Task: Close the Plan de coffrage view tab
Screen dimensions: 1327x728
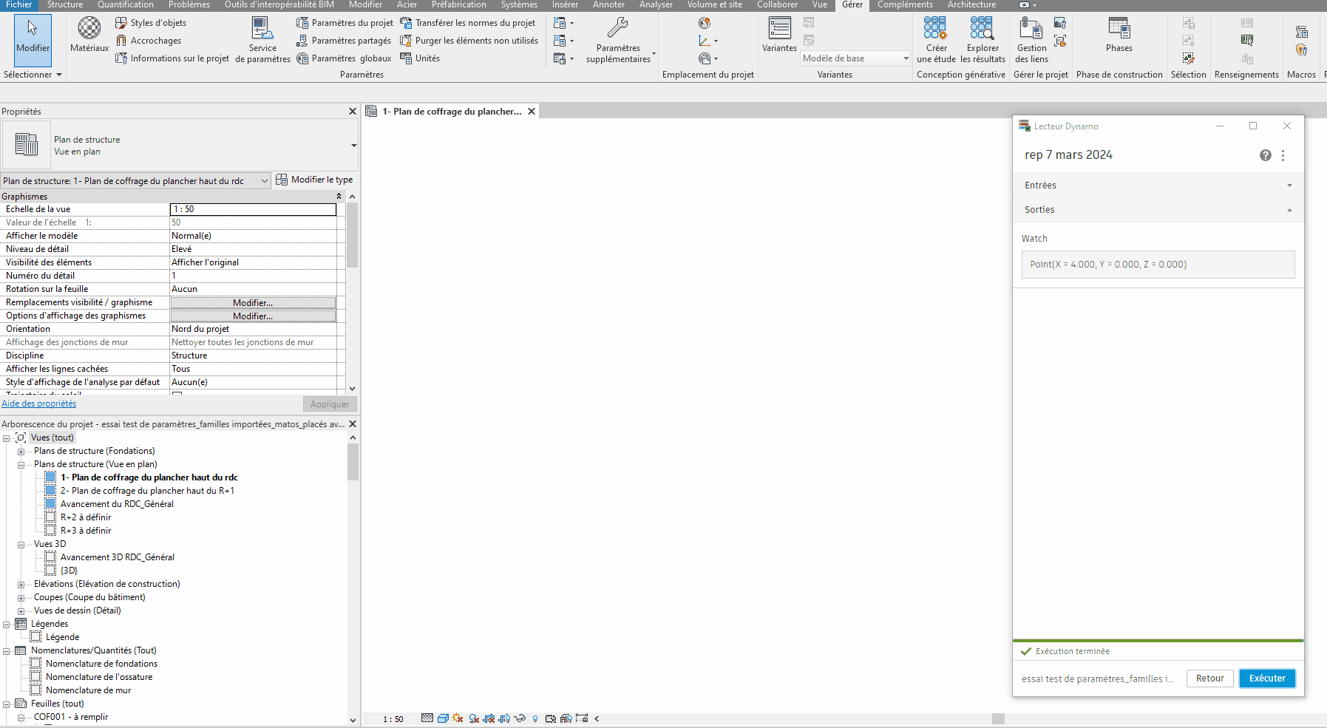Action: (532, 112)
